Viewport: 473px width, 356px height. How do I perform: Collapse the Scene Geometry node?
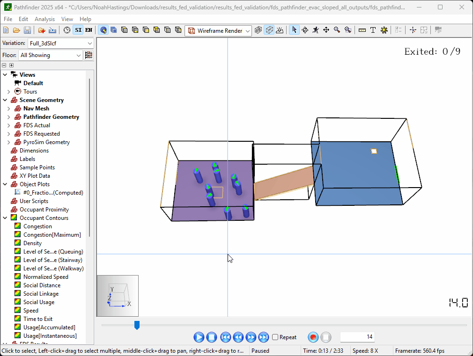[5, 100]
